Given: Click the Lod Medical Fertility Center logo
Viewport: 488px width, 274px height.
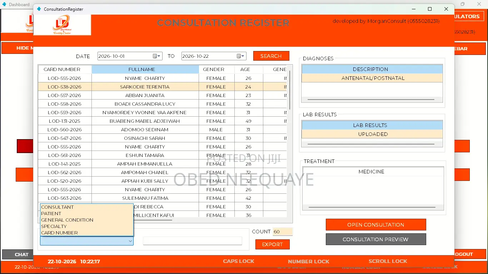Looking at the screenshot, I should coord(62,25).
